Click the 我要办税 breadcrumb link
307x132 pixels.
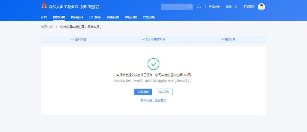click(47, 27)
